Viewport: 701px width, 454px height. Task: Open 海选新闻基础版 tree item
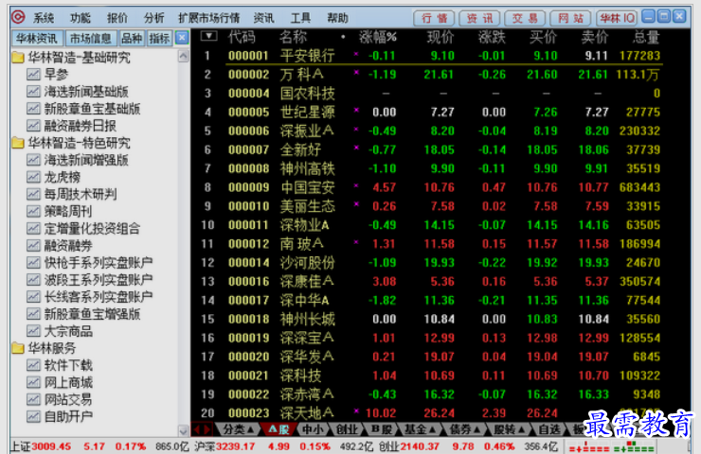click(86, 92)
